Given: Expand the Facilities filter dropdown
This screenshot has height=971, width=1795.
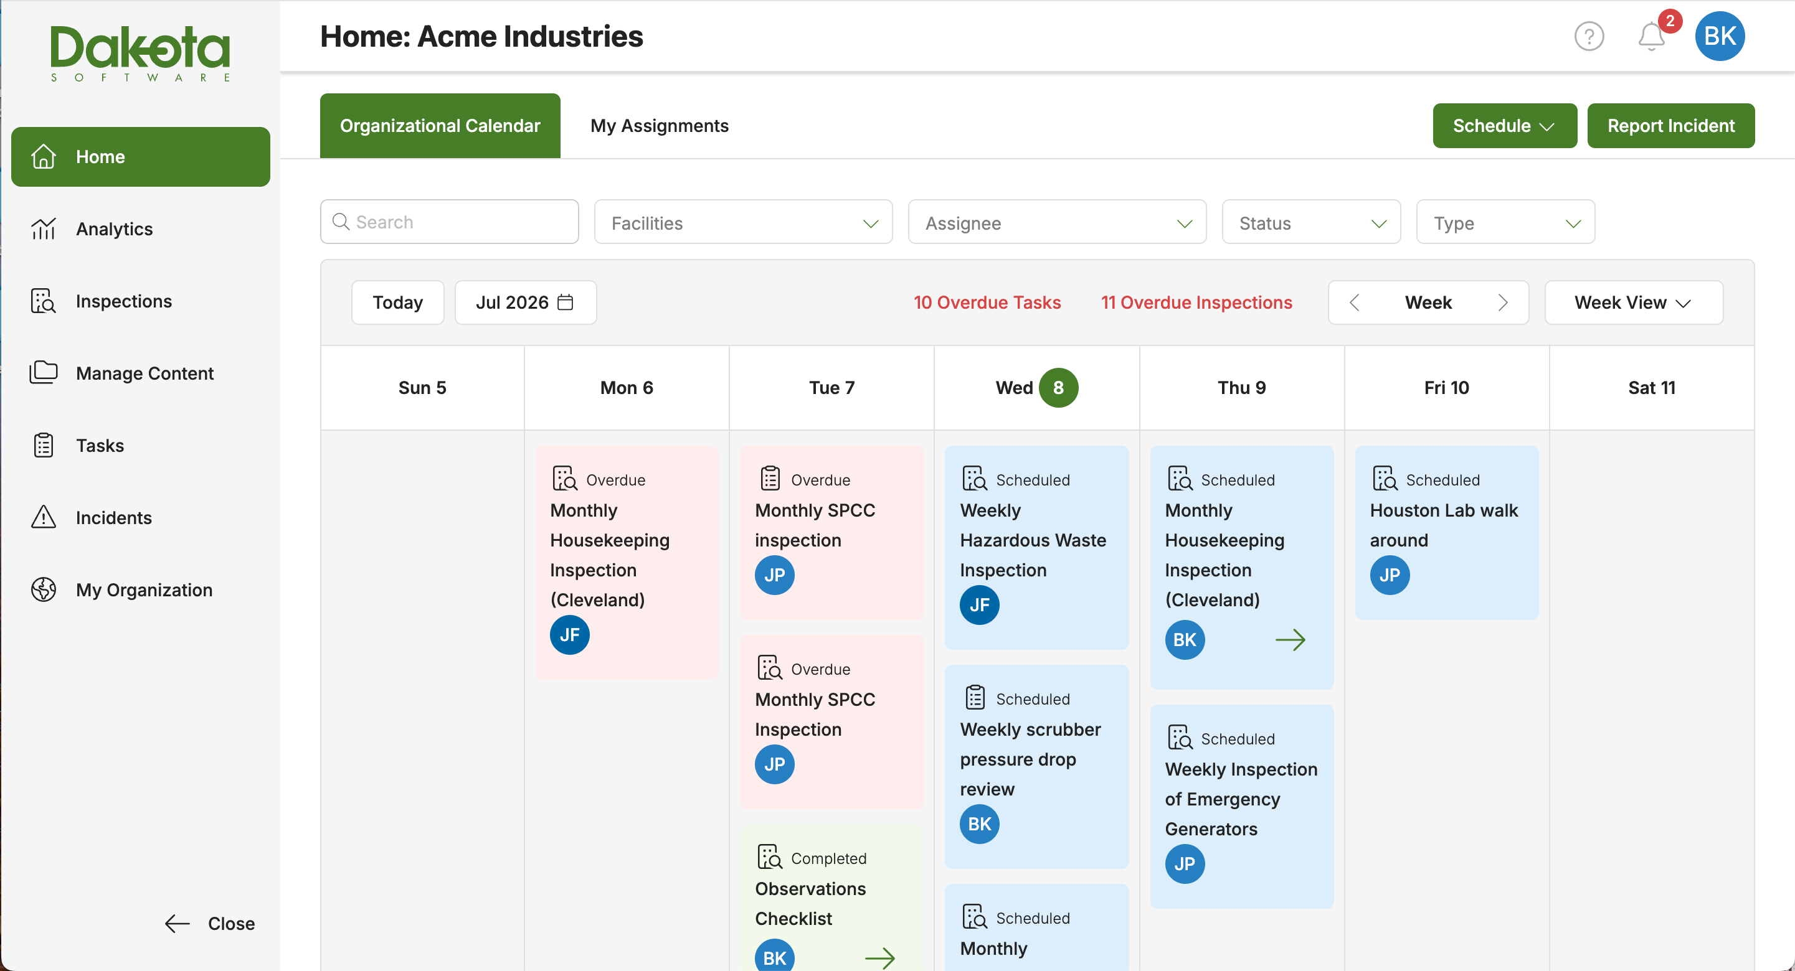Looking at the screenshot, I should (743, 223).
